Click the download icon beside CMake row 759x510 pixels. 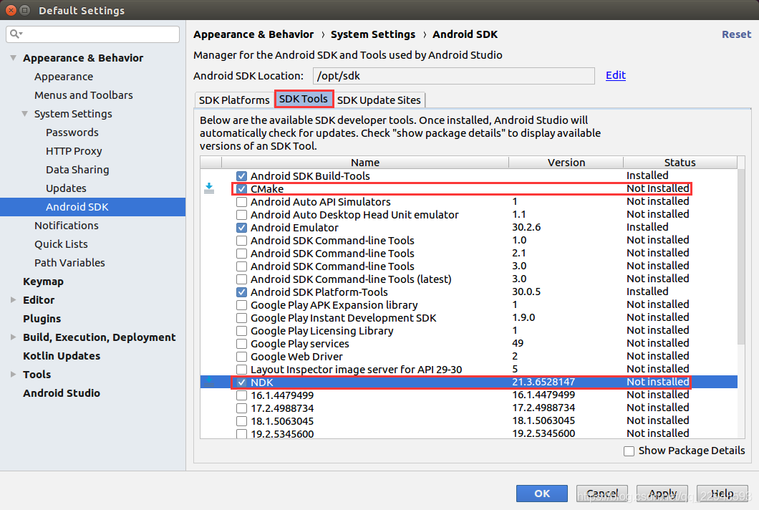pyautogui.click(x=209, y=188)
